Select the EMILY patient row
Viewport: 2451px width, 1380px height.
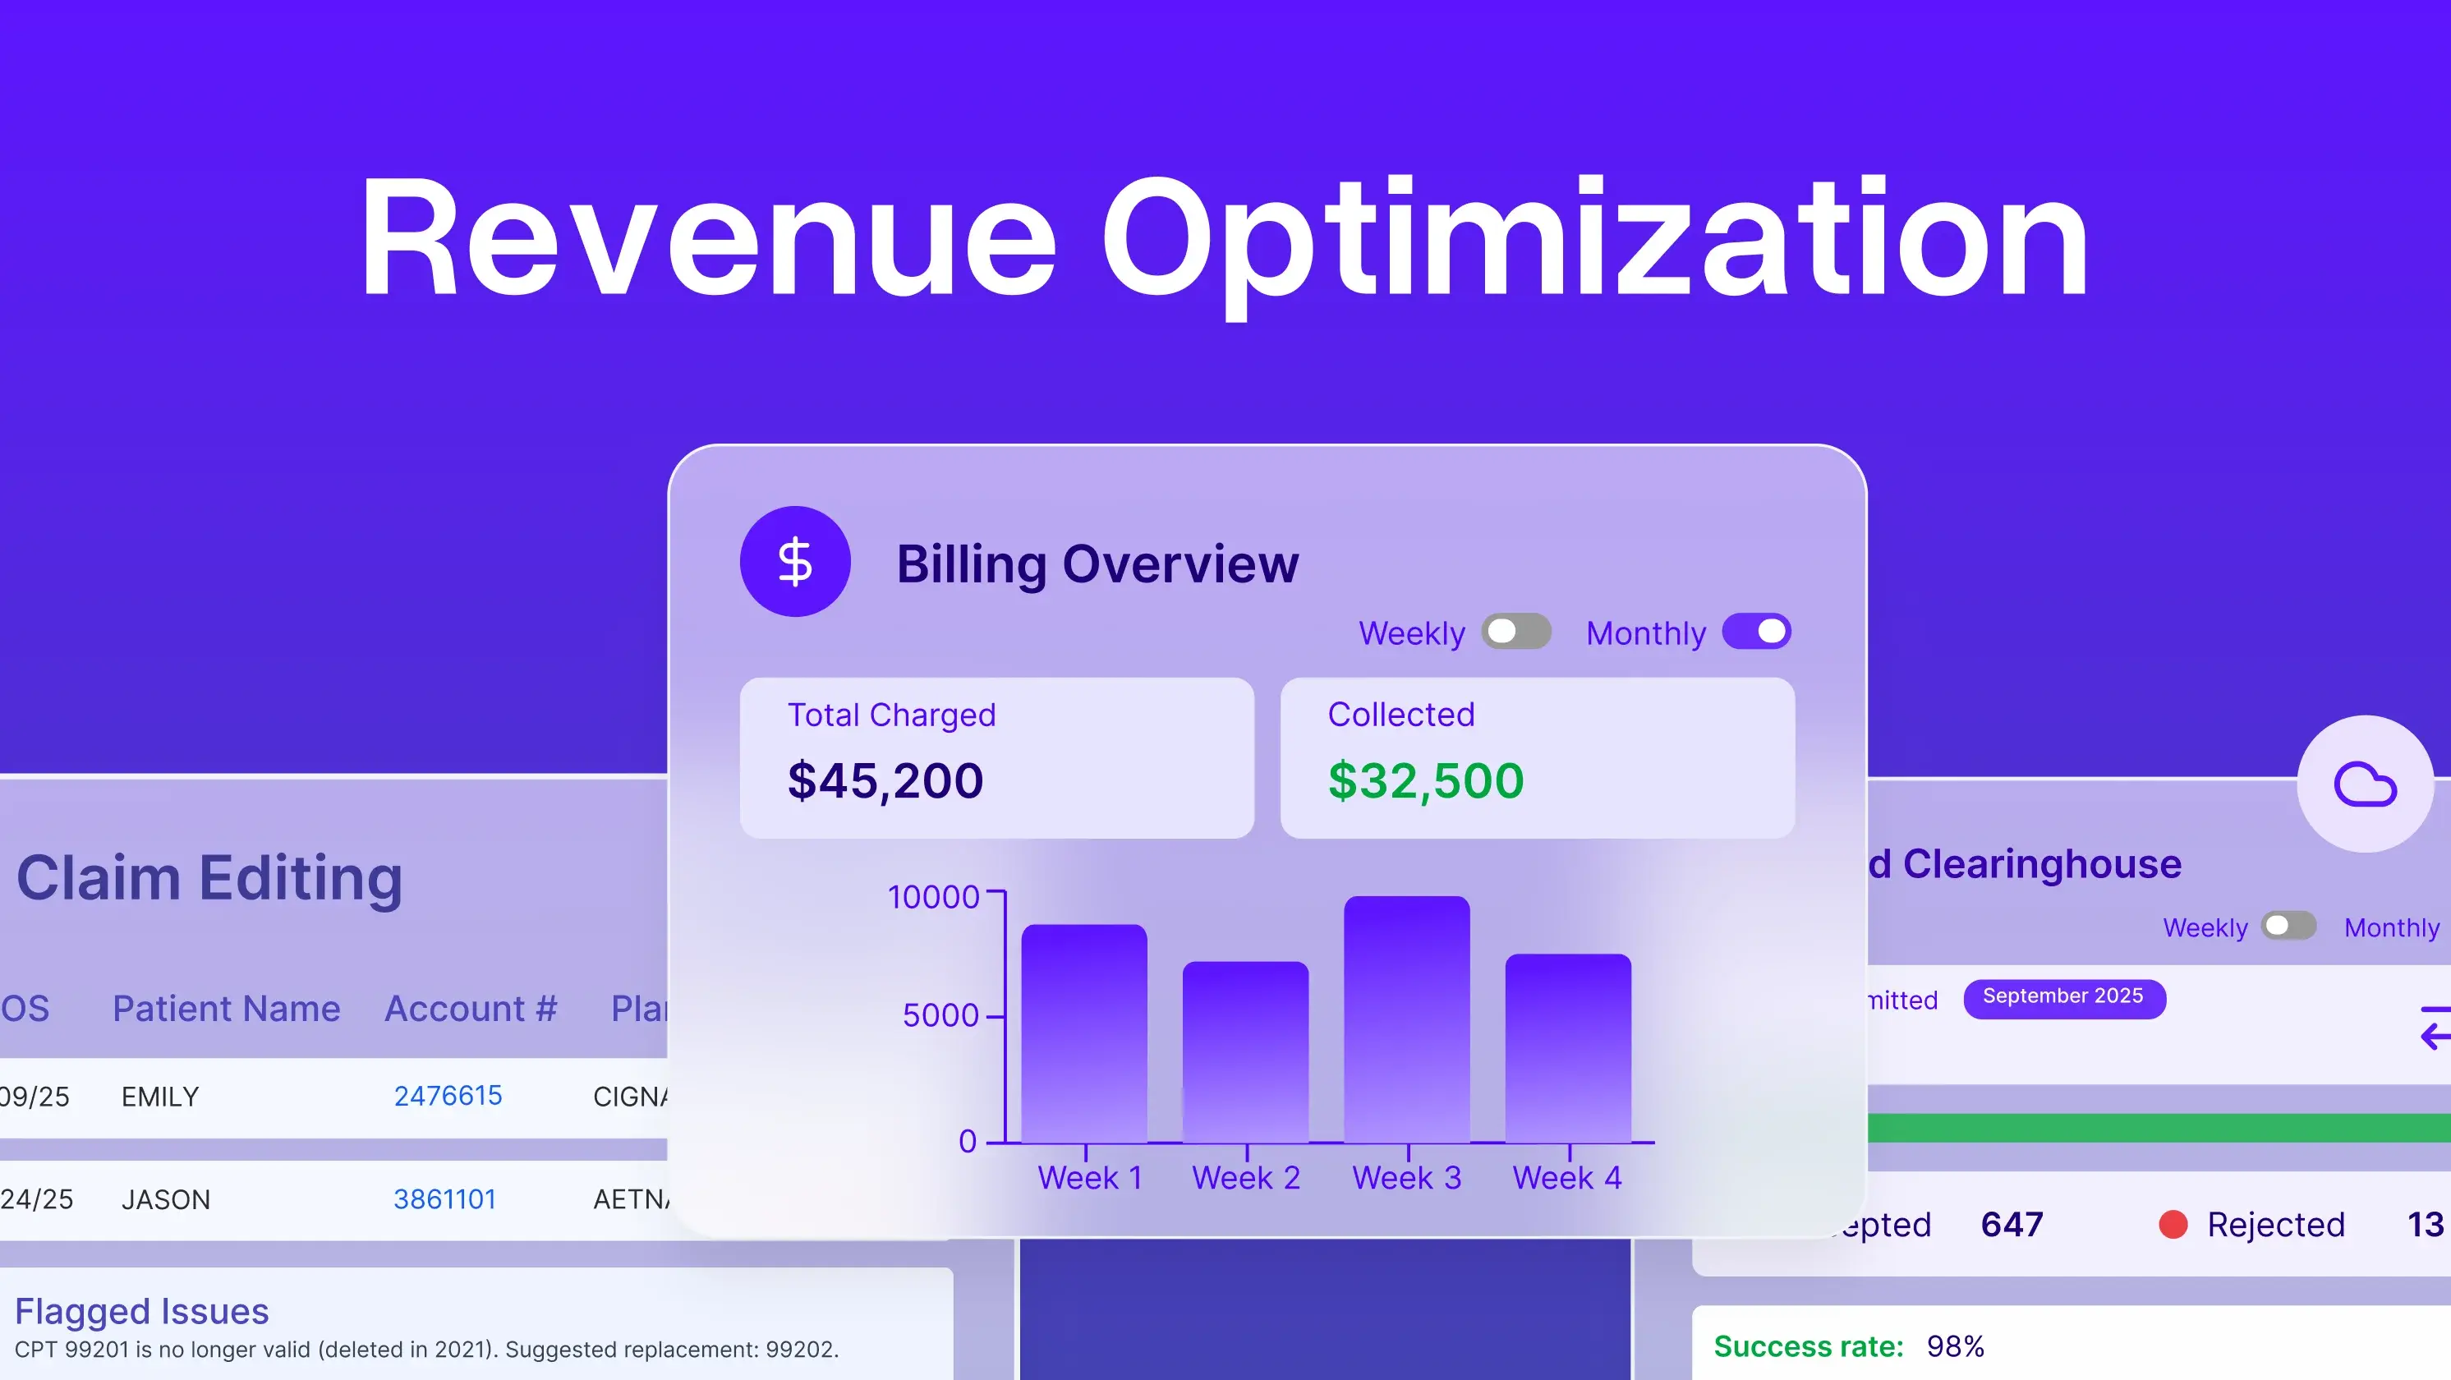[x=160, y=1097]
